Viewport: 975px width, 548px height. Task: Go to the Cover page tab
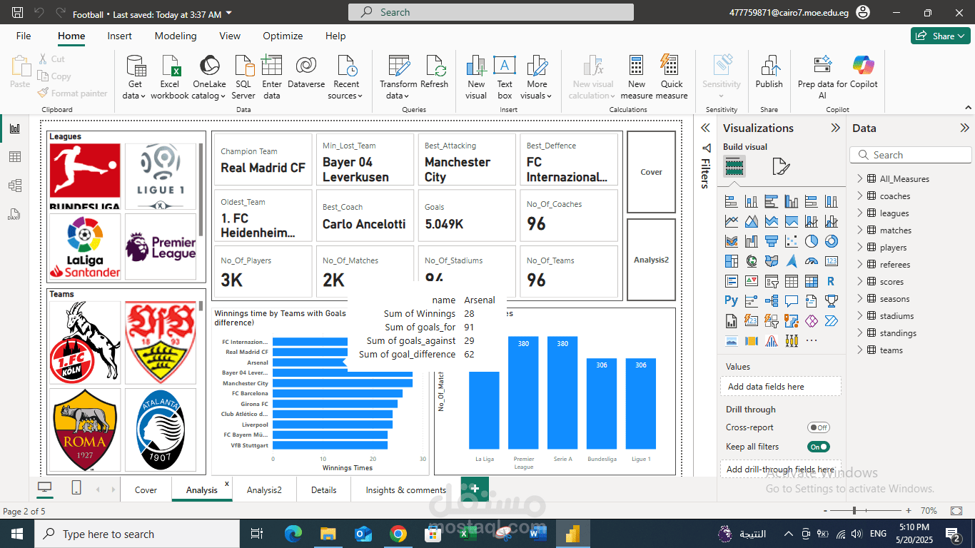click(146, 489)
